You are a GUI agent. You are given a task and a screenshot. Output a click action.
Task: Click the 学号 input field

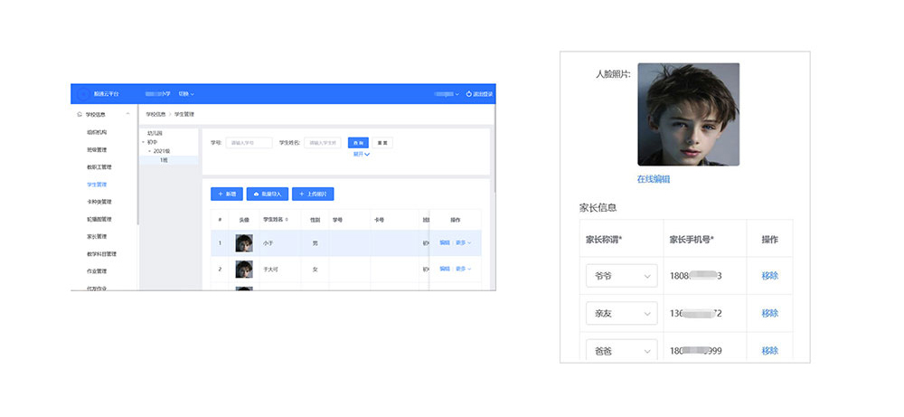(249, 143)
